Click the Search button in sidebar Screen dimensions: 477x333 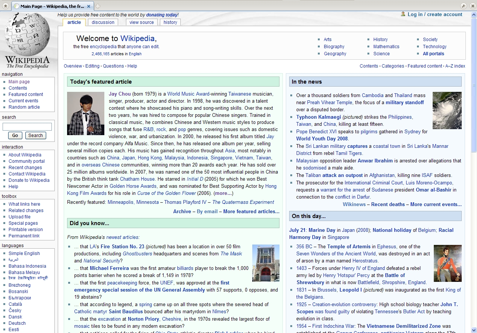point(35,136)
